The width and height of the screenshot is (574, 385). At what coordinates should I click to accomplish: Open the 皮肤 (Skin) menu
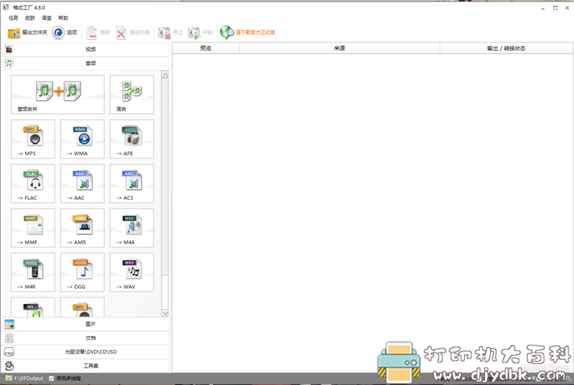[x=30, y=18]
